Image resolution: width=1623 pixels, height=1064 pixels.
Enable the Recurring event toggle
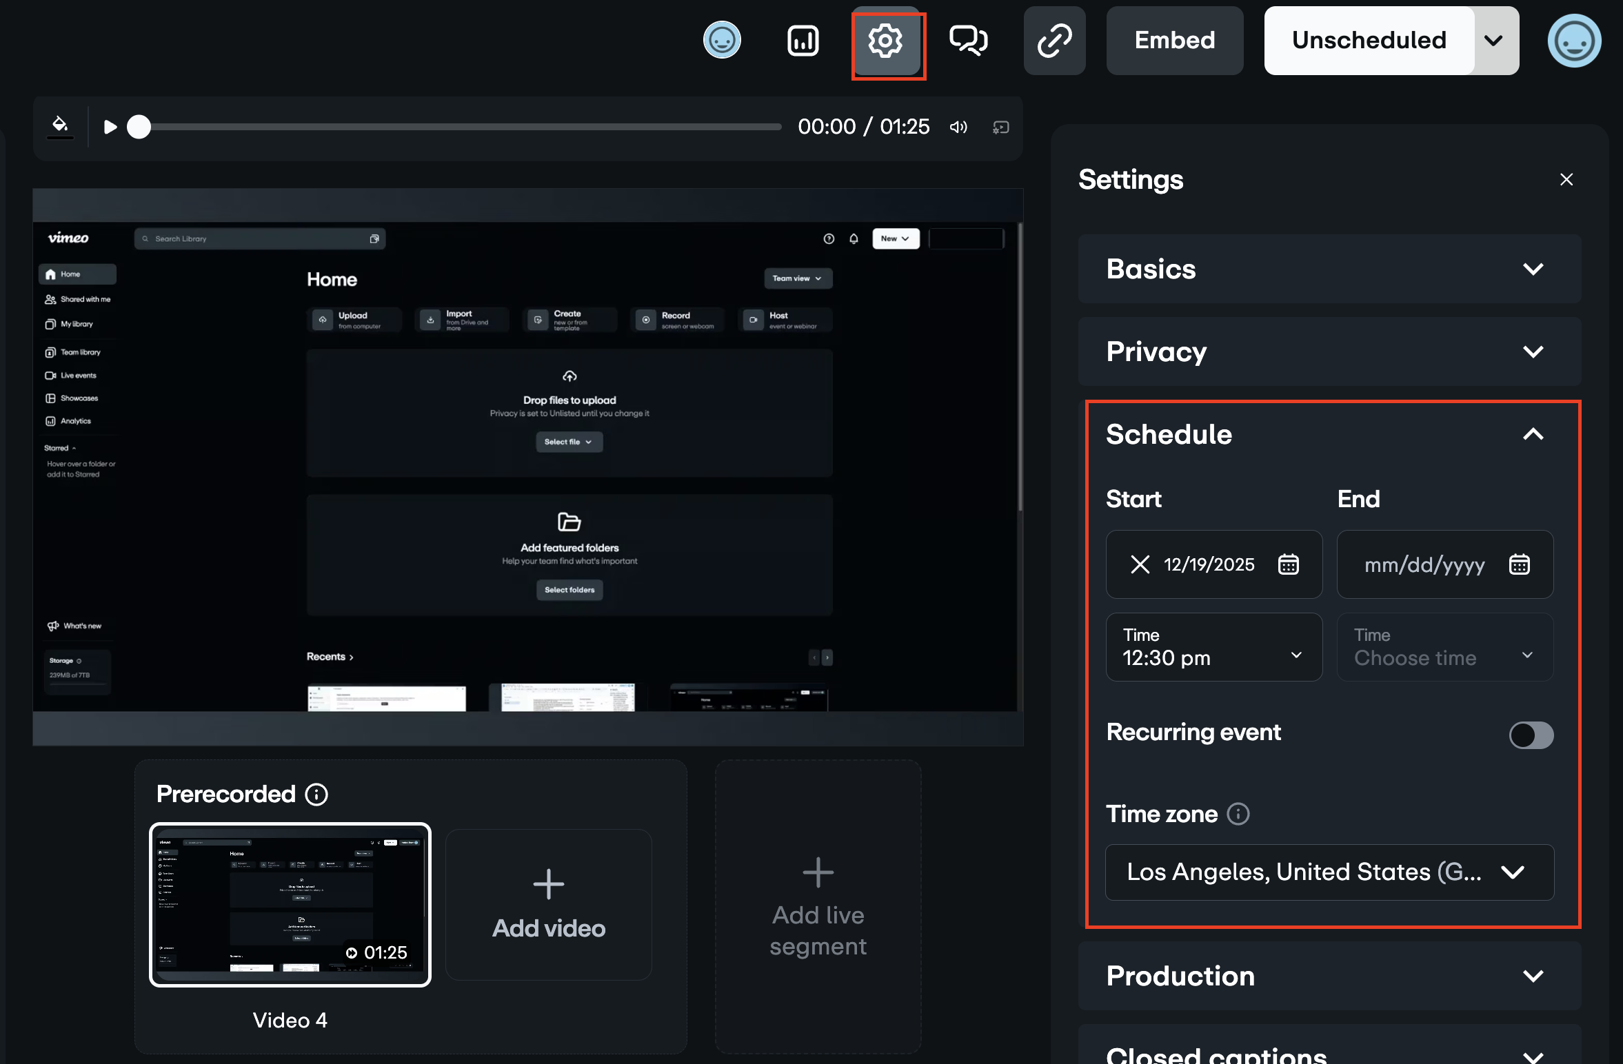pos(1531,735)
